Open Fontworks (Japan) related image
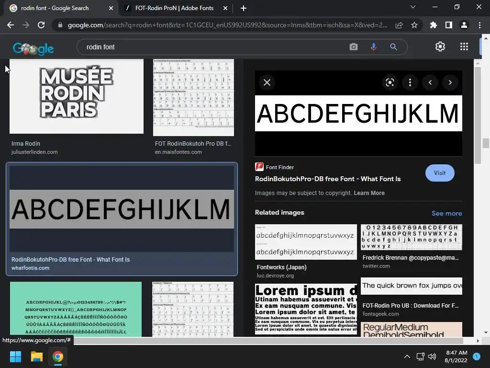 click(x=306, y=242)
